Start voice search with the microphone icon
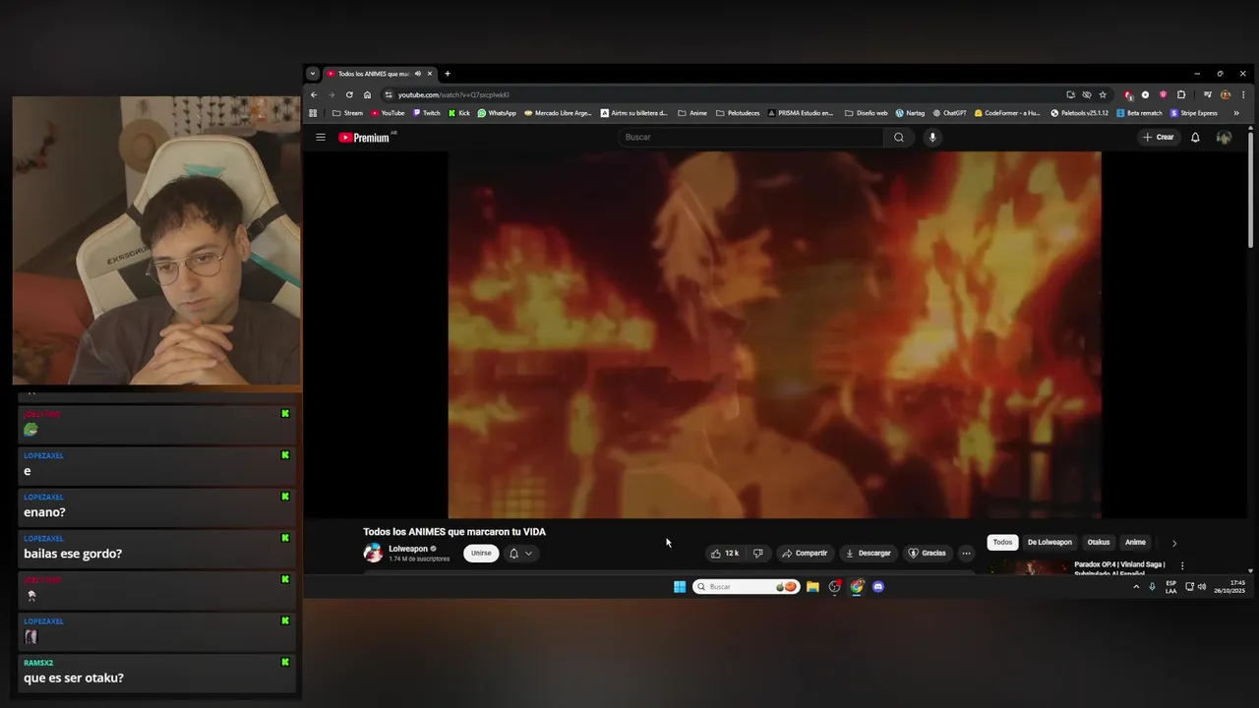This screenshot has height=708, width=1259. [x=932, y=138]
